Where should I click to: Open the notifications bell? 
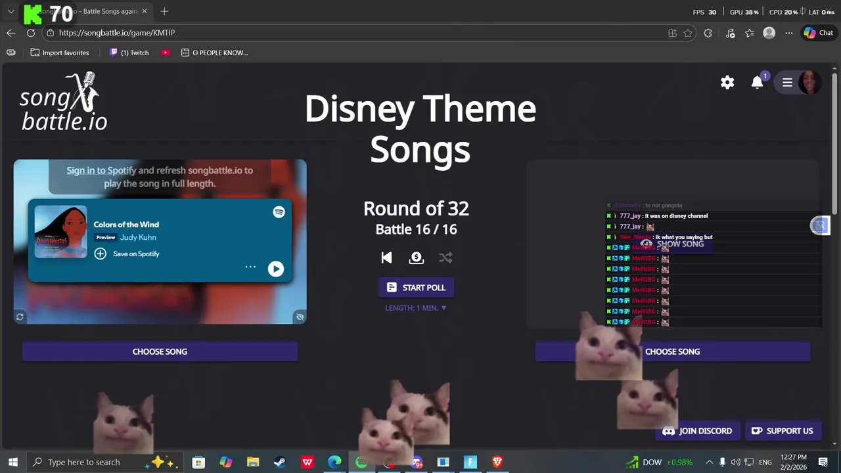coord(758,83)
